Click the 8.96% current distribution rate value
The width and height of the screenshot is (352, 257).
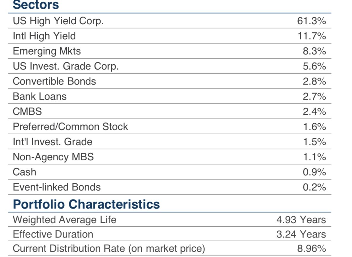pos(311,248)
